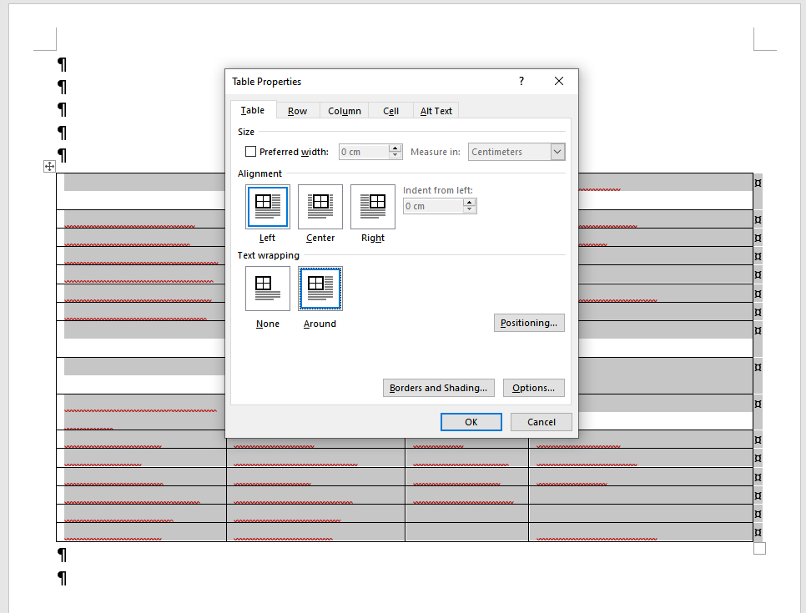Click the Indent from left field
806x613 pixels.
pyautogui.click(x=433, y=206)
